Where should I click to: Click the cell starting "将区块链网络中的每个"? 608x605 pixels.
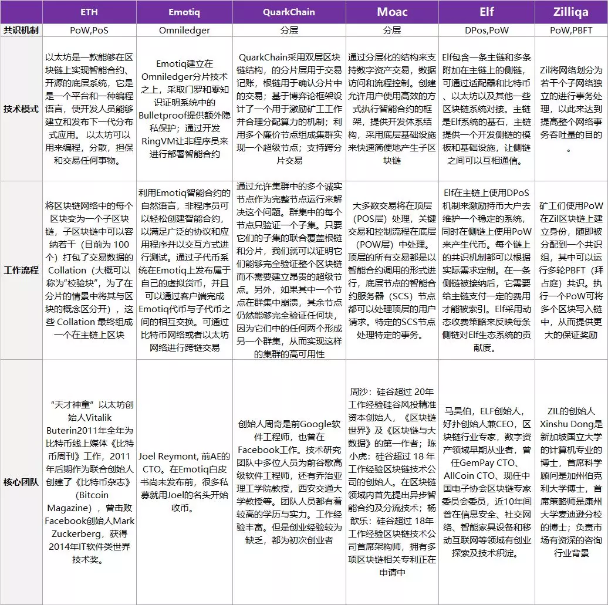pos(89,271)
